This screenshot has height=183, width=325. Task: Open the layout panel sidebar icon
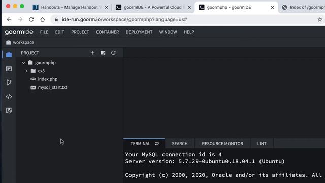pyautogui.click(x=9, y=69)
